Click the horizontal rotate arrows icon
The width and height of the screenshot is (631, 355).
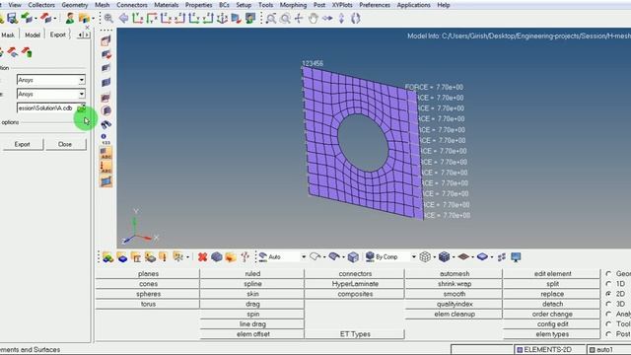[x=327, y=18]
